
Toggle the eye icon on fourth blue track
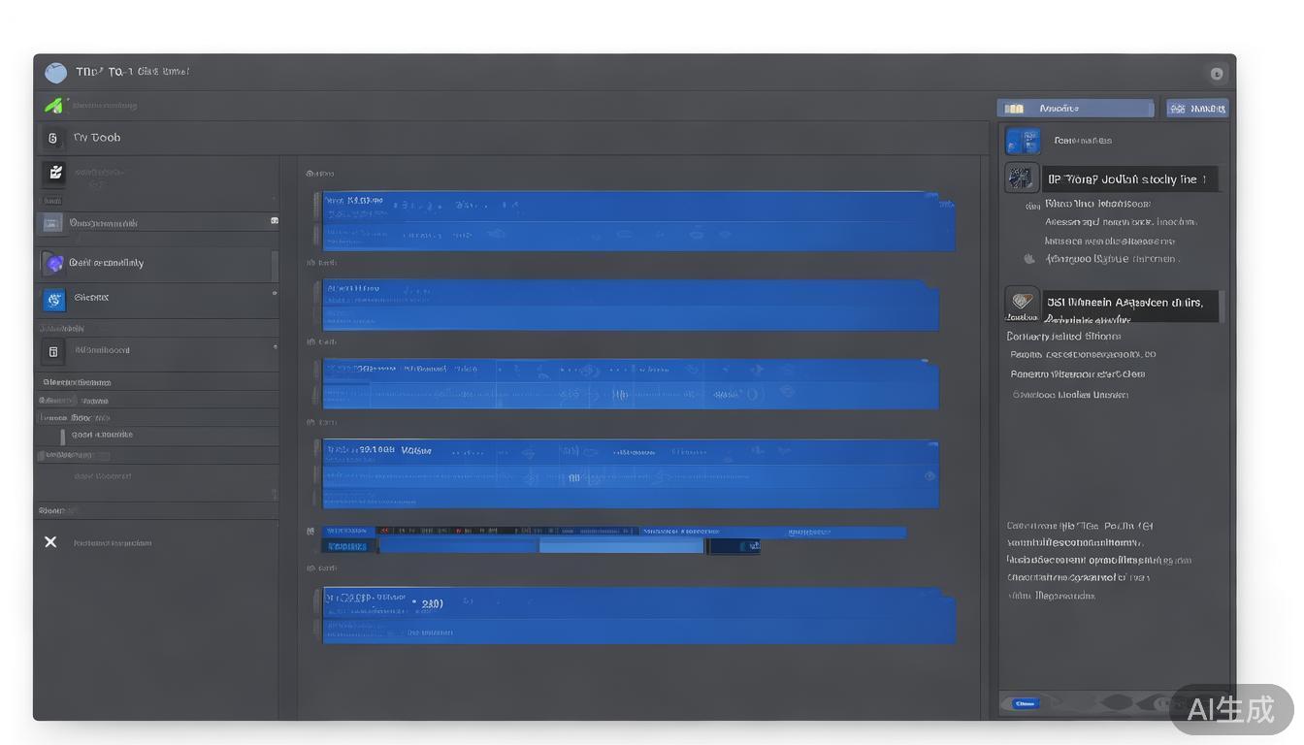pos(930,475)
